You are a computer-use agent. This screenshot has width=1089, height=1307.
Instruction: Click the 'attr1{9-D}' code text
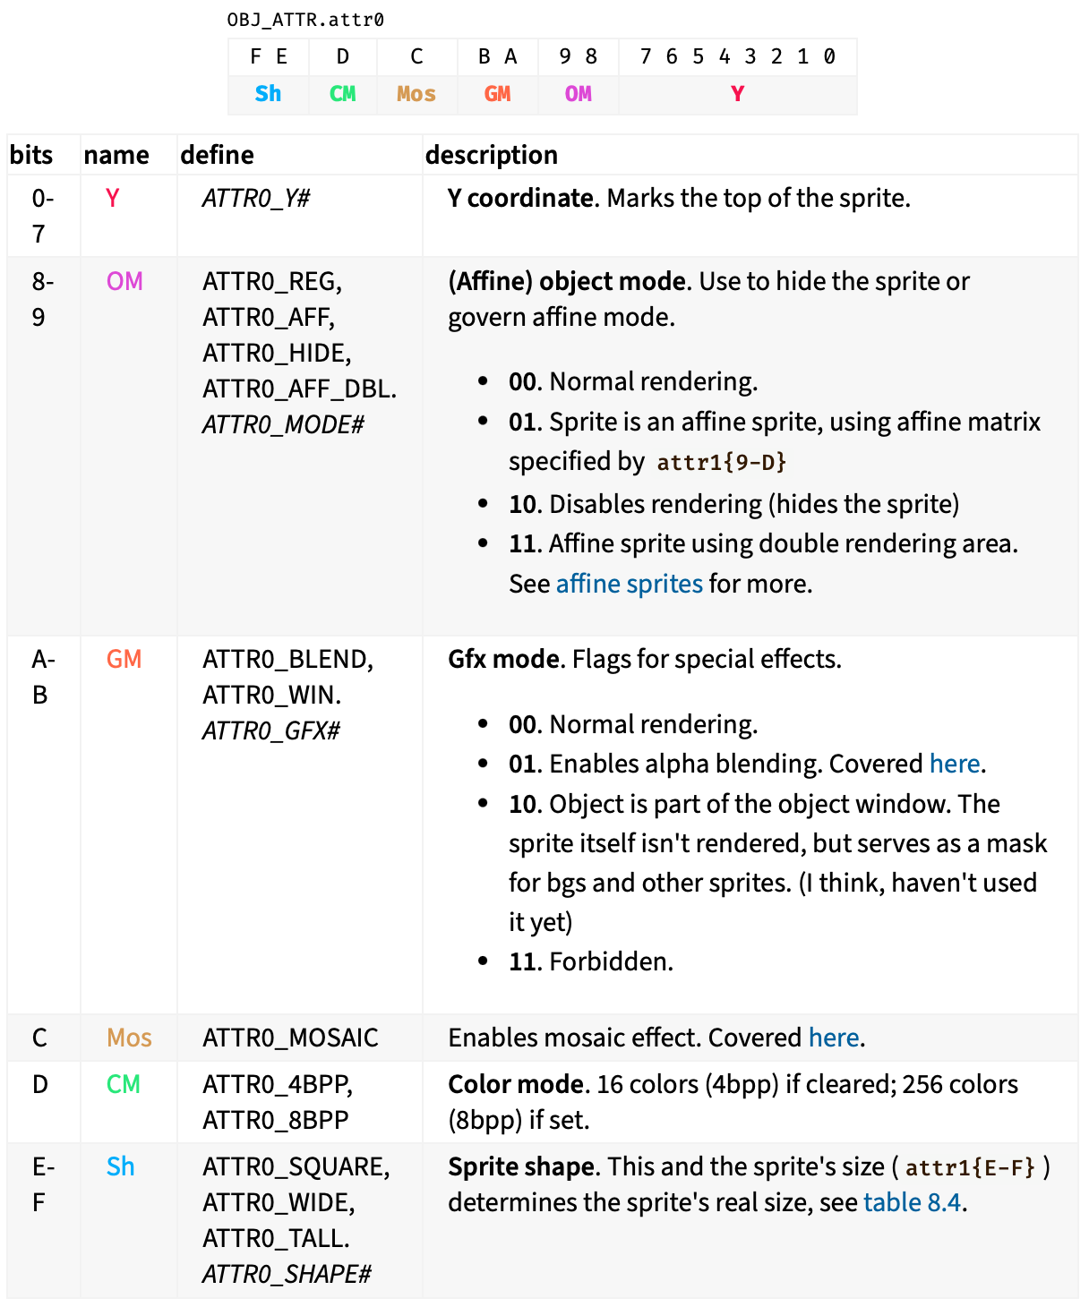pos(721,462)
